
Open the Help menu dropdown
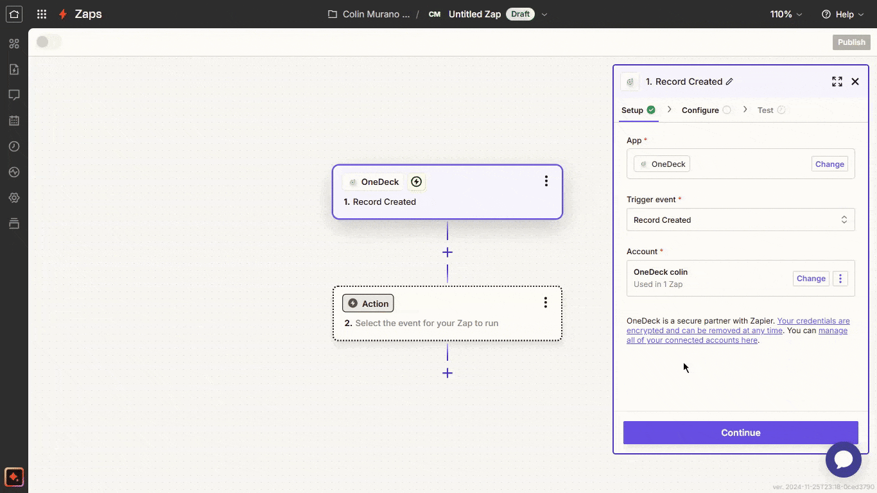pos(844,14)
